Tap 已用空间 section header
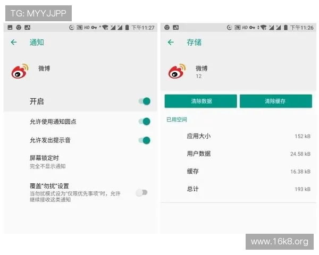 (x=177, y=120)
